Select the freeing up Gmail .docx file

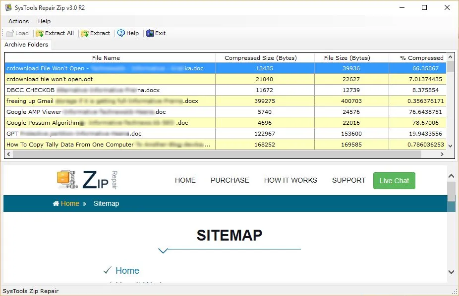pos(226,101)
